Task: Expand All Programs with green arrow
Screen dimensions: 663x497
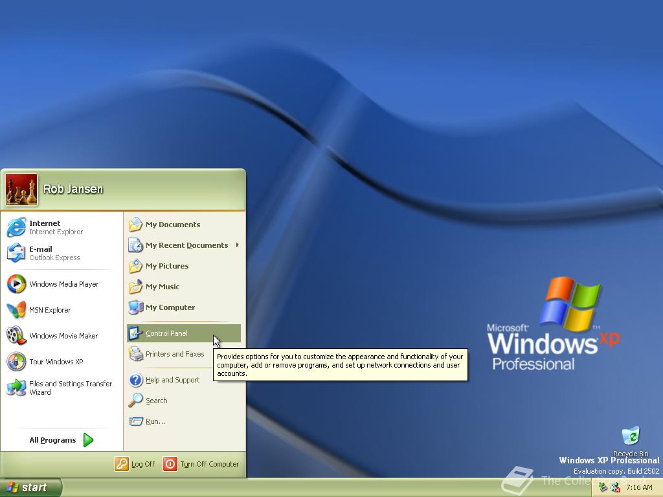Action: pos(88,440)
